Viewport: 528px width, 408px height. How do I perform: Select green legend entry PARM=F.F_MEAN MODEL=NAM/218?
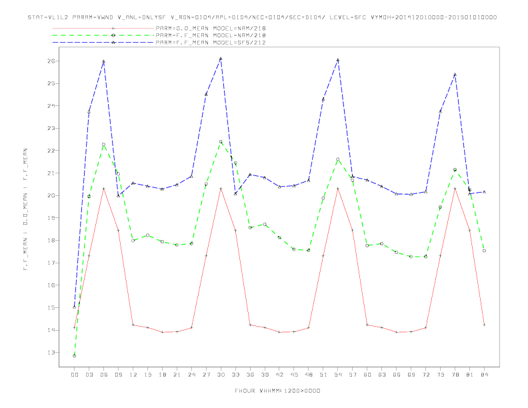(211, 35)
